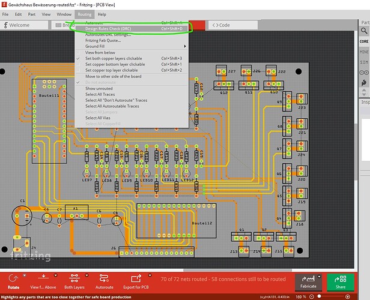
Task: Click the Fritzing app logo icon
Action: (4, 4)
